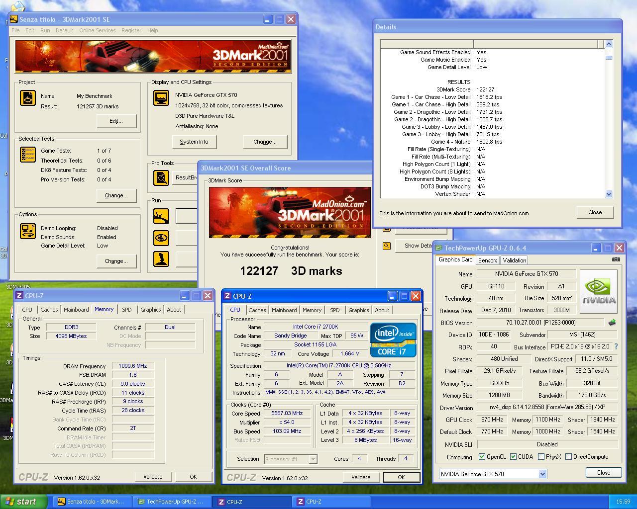The image size is (637, 509).
Task: Click Validate in the CPU-Z processor window
Action: pyautogui.click(x=361, y=477)
